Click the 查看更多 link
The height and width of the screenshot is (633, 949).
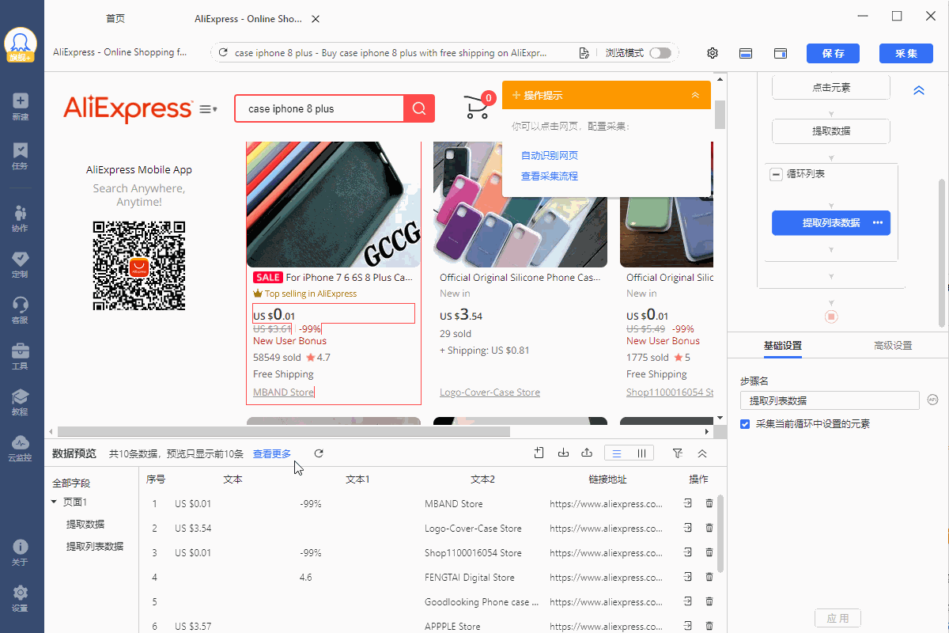coord(272,453)
